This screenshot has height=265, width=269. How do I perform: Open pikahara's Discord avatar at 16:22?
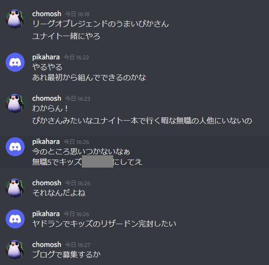(15, 62)
